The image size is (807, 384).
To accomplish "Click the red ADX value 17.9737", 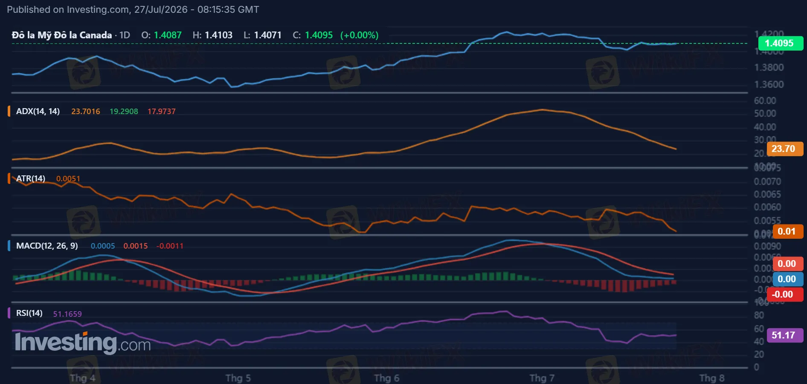I will pos(162,111).
